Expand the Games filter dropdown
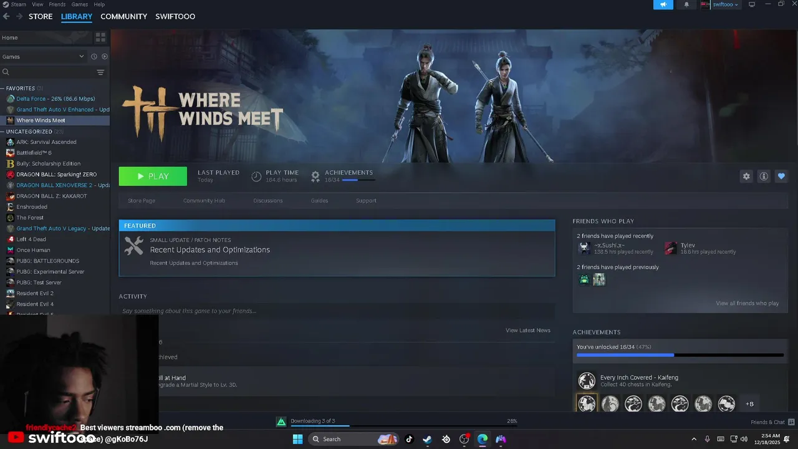Viewport: 798px width, 449px height. point(43,56)
